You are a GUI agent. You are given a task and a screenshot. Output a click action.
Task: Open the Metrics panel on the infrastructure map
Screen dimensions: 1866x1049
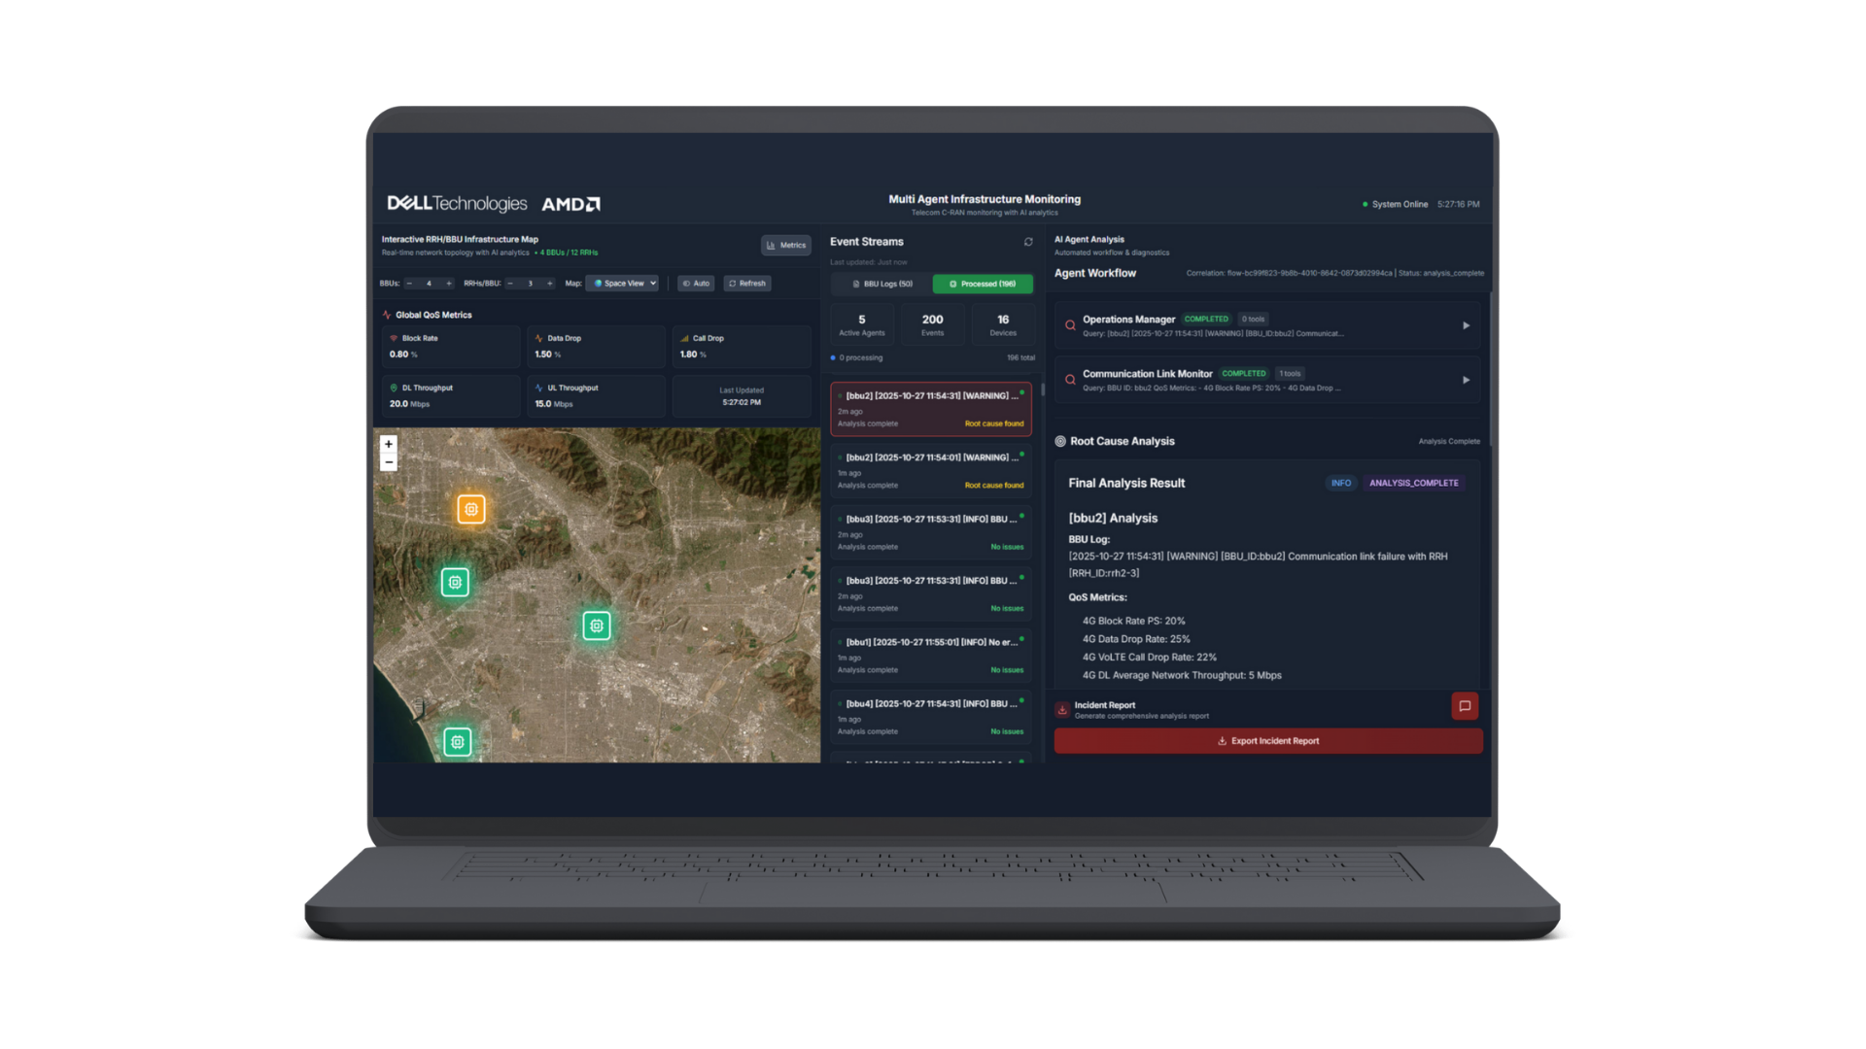[785, 245]
